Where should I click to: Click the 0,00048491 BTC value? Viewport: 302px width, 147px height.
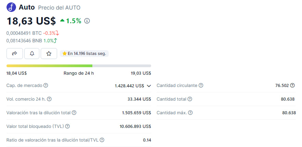(24, 33)
